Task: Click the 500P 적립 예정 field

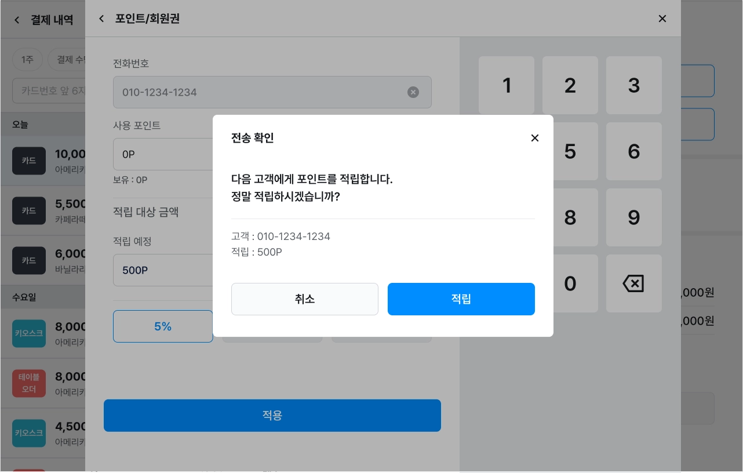Action: (163, 270)
